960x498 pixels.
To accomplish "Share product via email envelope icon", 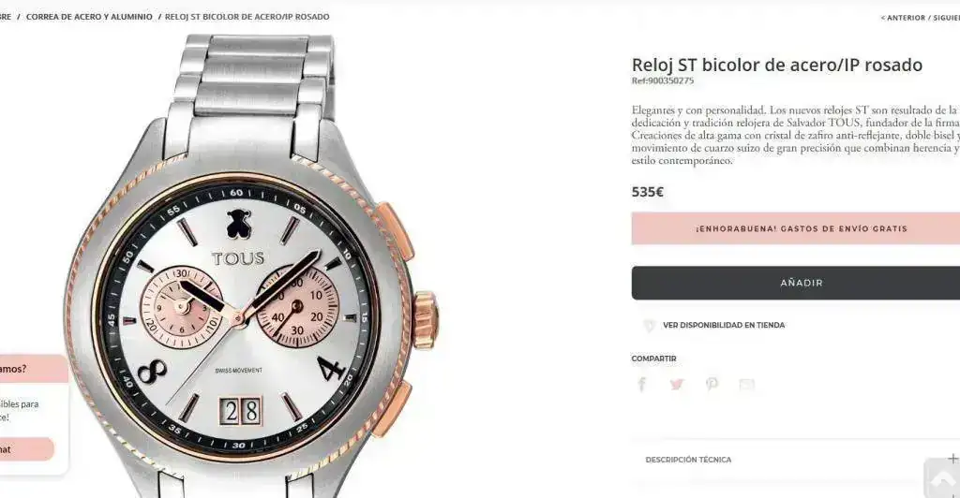I will click(x=746, y=385).
